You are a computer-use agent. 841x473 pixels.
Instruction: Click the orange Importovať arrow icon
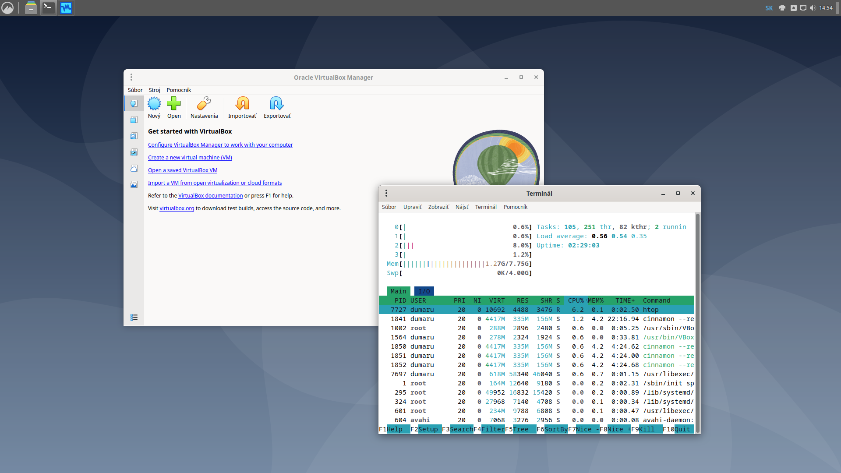tap(242, 104)
